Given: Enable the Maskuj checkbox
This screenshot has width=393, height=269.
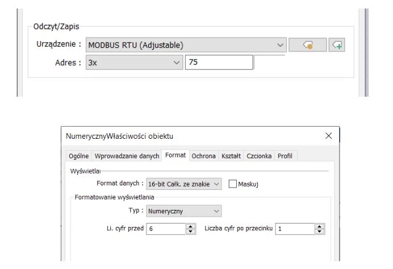Looking at the screenshot, I should [233, 184].
